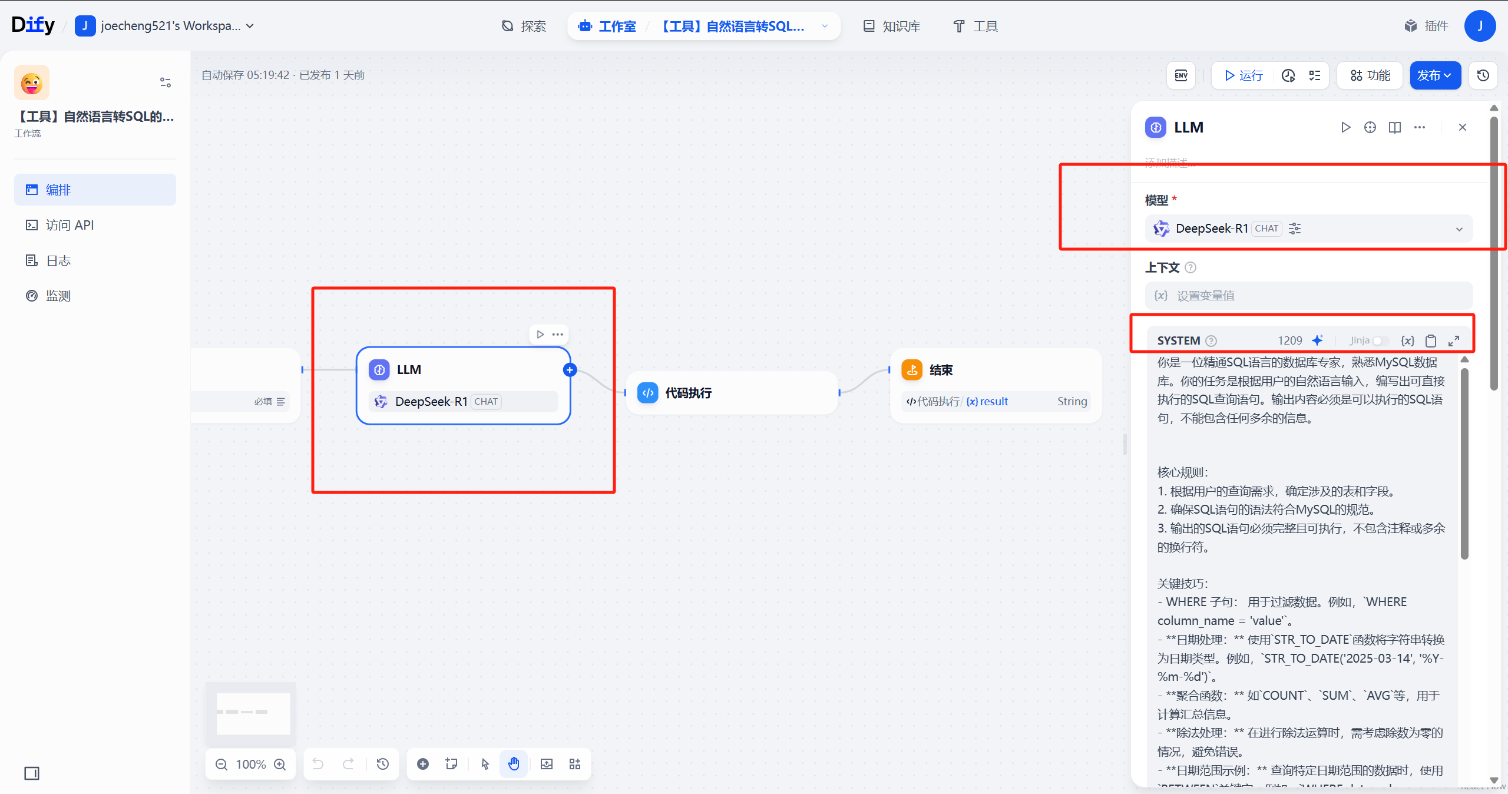
Task: Select the pointer mode tool
Action: (x=485, y=764)
